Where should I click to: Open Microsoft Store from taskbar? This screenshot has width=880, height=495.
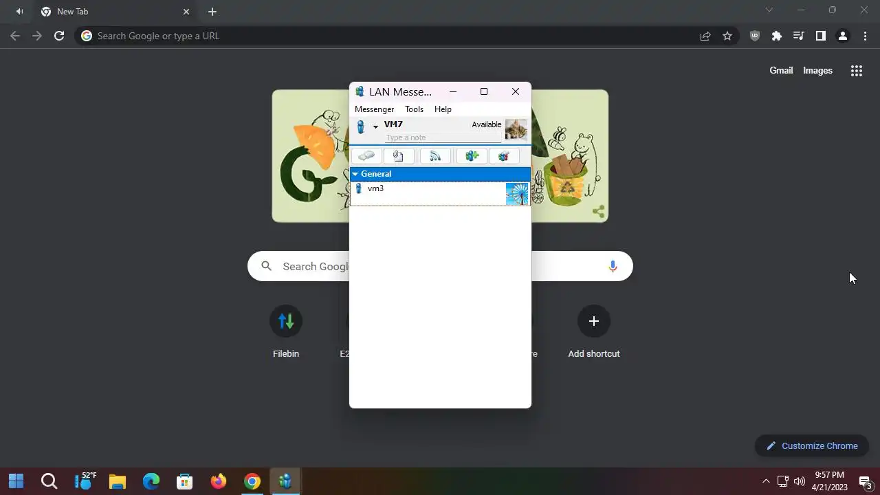tap(185, 481)
